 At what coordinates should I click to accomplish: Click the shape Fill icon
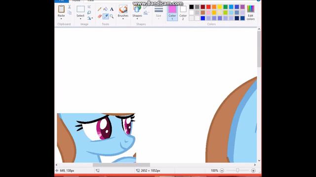[x=146, y=13]
